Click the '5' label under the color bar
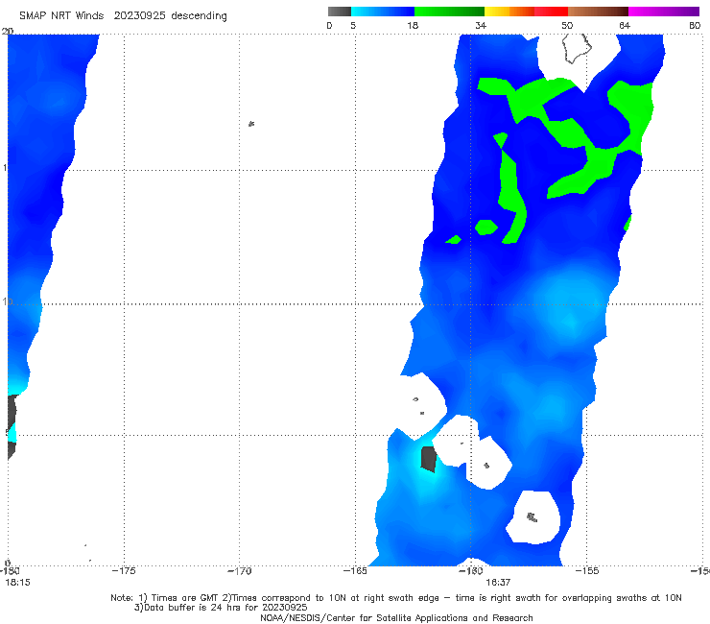 353,25
